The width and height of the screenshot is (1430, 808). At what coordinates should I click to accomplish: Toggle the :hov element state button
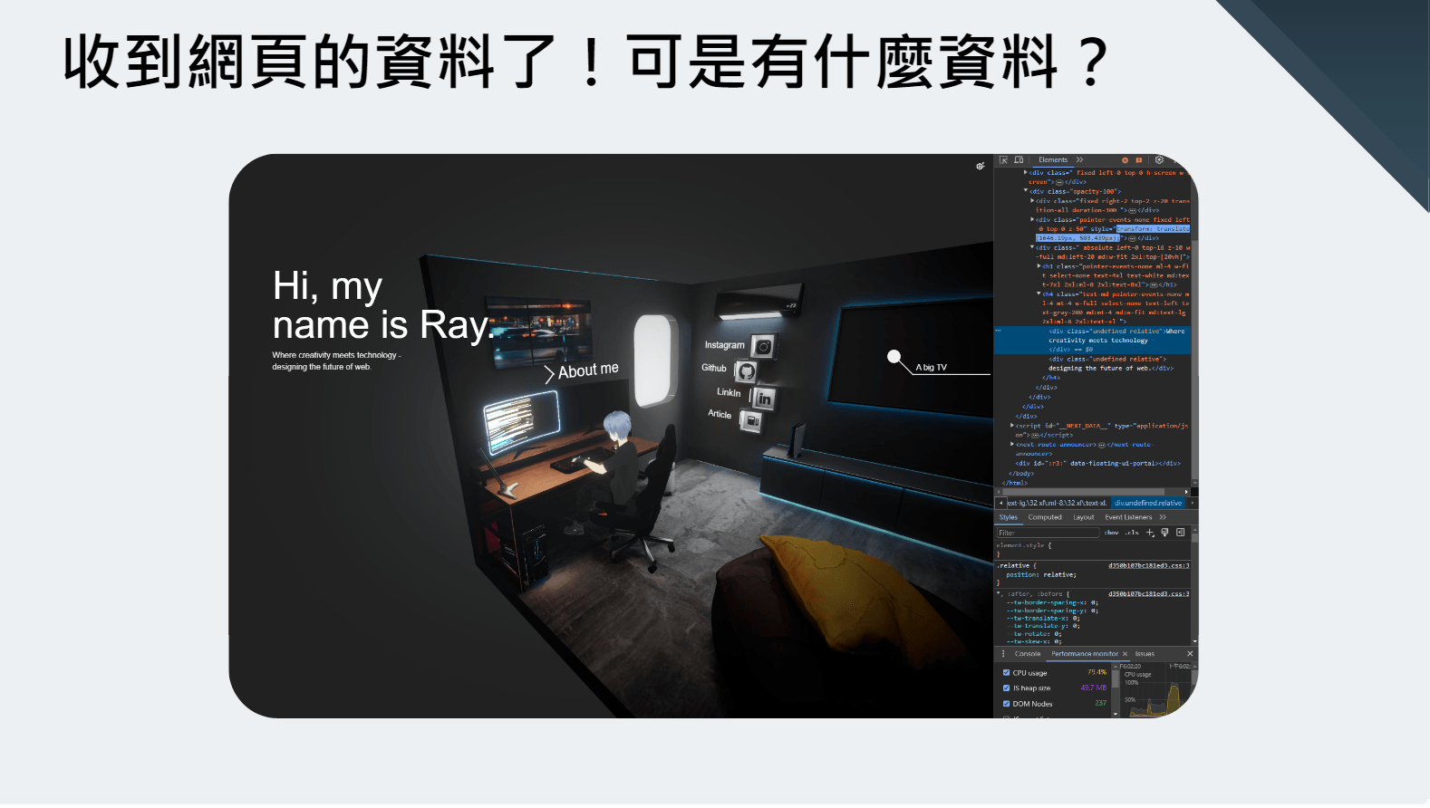(1111, 533)
